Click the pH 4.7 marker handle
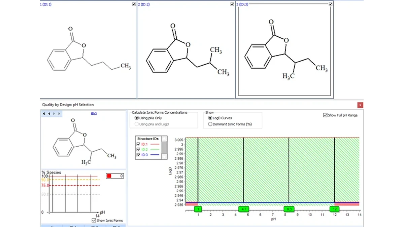This screenshot has height=227, width=404. coord(243,209)
